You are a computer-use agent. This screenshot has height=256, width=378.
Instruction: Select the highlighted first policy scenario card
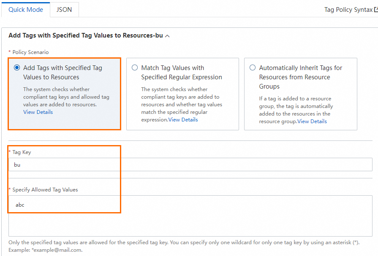click(64, 94)
